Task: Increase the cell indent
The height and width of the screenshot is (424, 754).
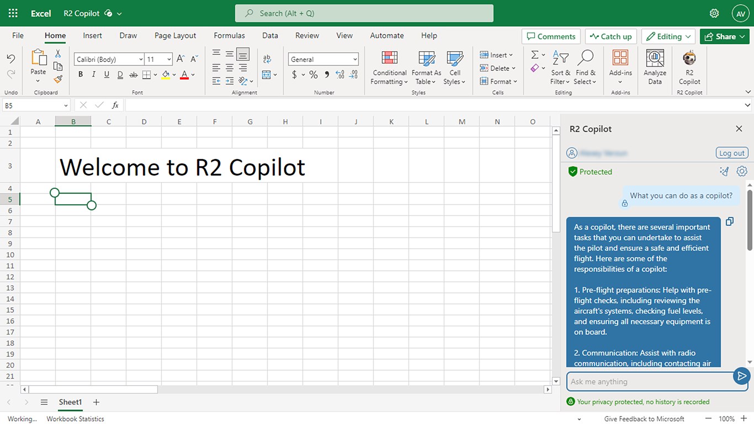Action: point(230,81)
